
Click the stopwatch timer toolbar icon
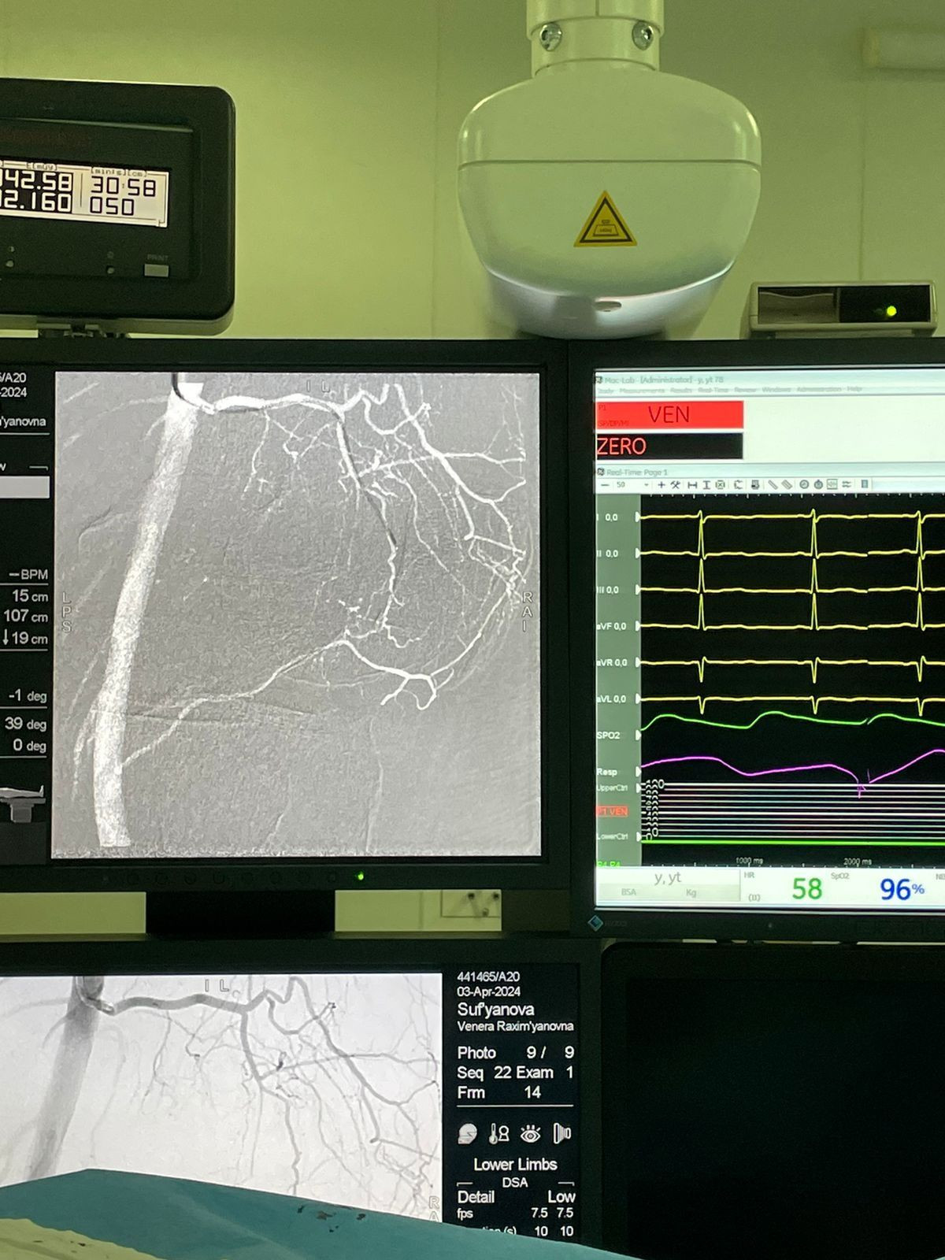pos(818,484)
